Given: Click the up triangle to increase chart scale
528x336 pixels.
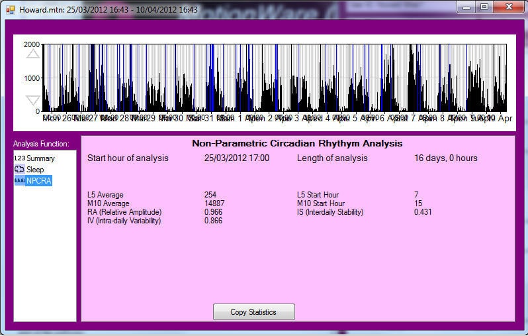Looking at the screenshot, I should pos(32,54).
